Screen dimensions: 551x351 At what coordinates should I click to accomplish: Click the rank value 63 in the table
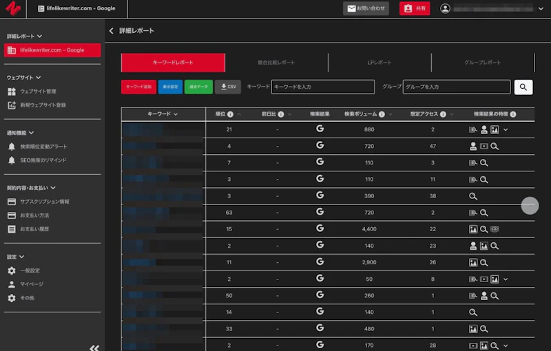coord(229,213)
